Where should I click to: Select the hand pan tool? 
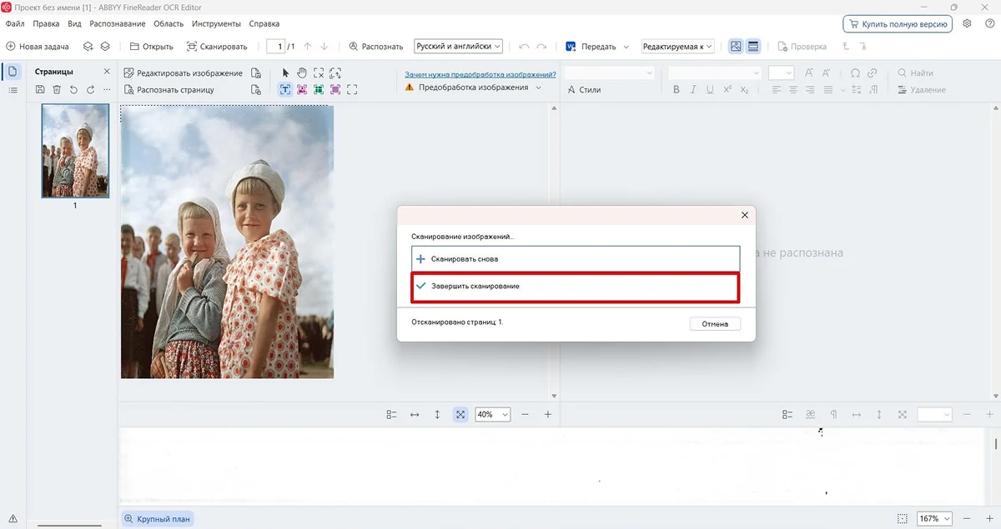click(x=302, y=73)
